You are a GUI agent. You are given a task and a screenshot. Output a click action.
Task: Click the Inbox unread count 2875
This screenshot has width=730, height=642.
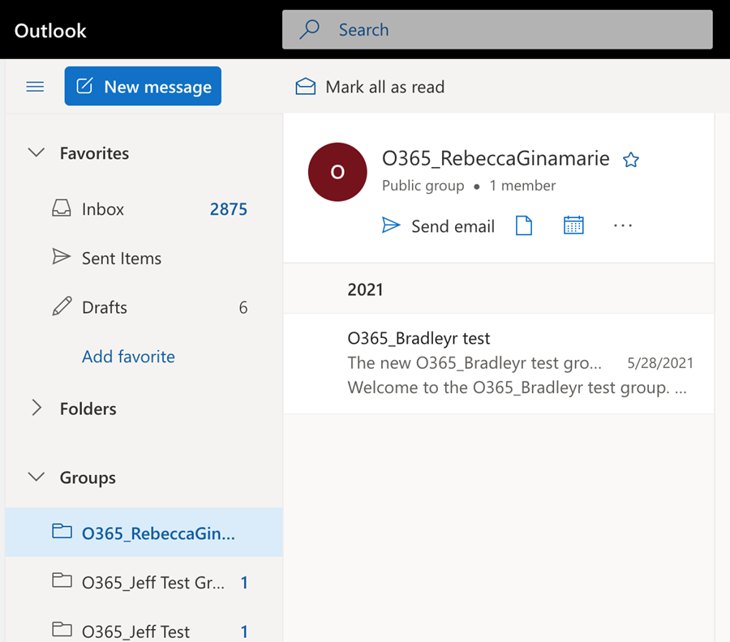(228, 209)
